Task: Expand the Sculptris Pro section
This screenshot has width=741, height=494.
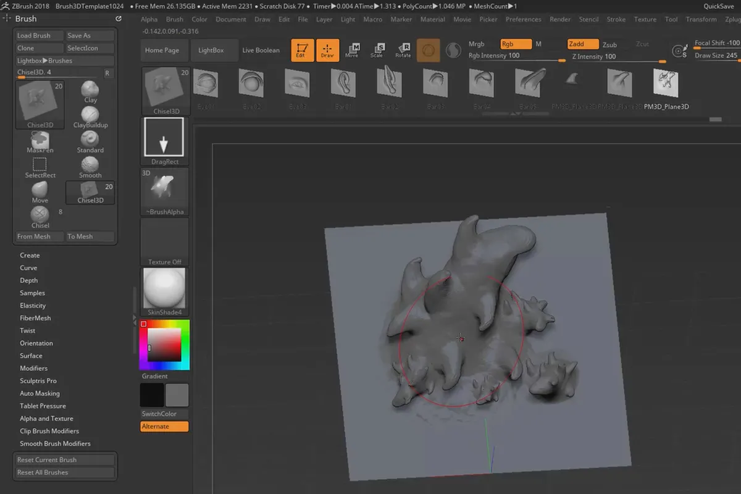Action: 38,381
